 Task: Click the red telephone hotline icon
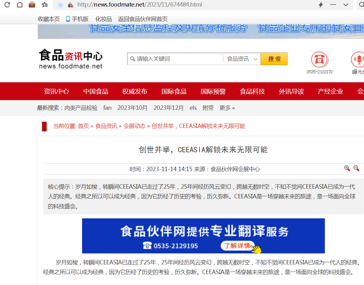(x=319, y=59)
